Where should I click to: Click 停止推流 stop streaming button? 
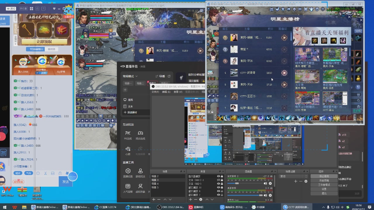(324, 176)
